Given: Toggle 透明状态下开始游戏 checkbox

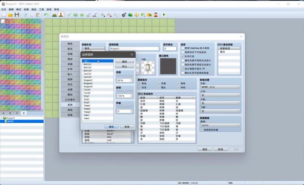Looking at the screenshot, I should click(183, 52).
